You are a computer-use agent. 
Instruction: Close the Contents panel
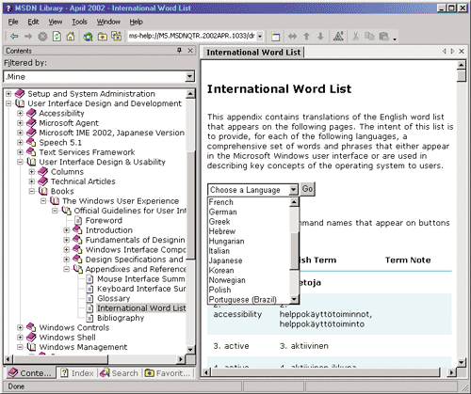[x=190, y=51]
